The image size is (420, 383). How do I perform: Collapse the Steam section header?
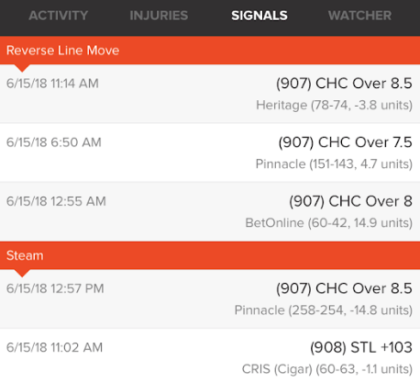click(x=210, y=255)
